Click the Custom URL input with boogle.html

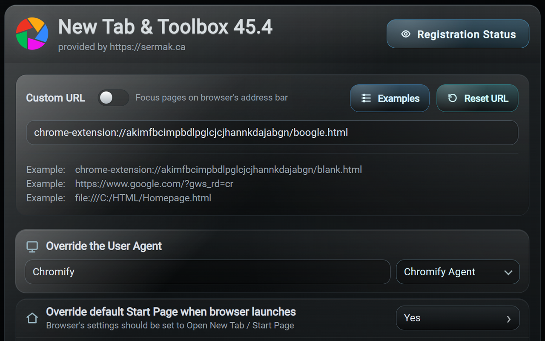[x=272, y=133]
